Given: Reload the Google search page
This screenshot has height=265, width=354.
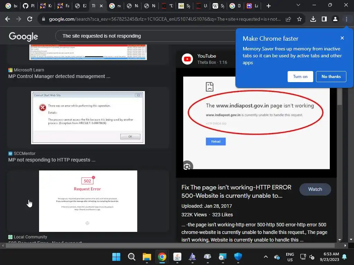Looking at the screenshot, I should click(30, 19).
